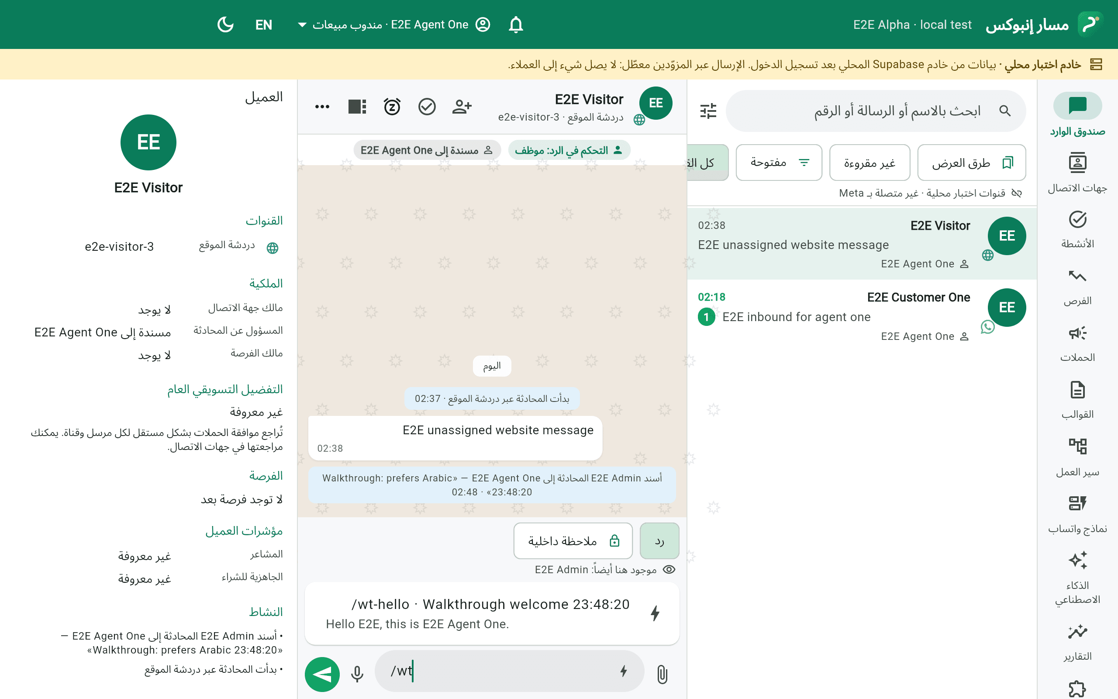Click مسندة إلى E2E Agent One chip
1118x699 pixels.
(427, 150)
